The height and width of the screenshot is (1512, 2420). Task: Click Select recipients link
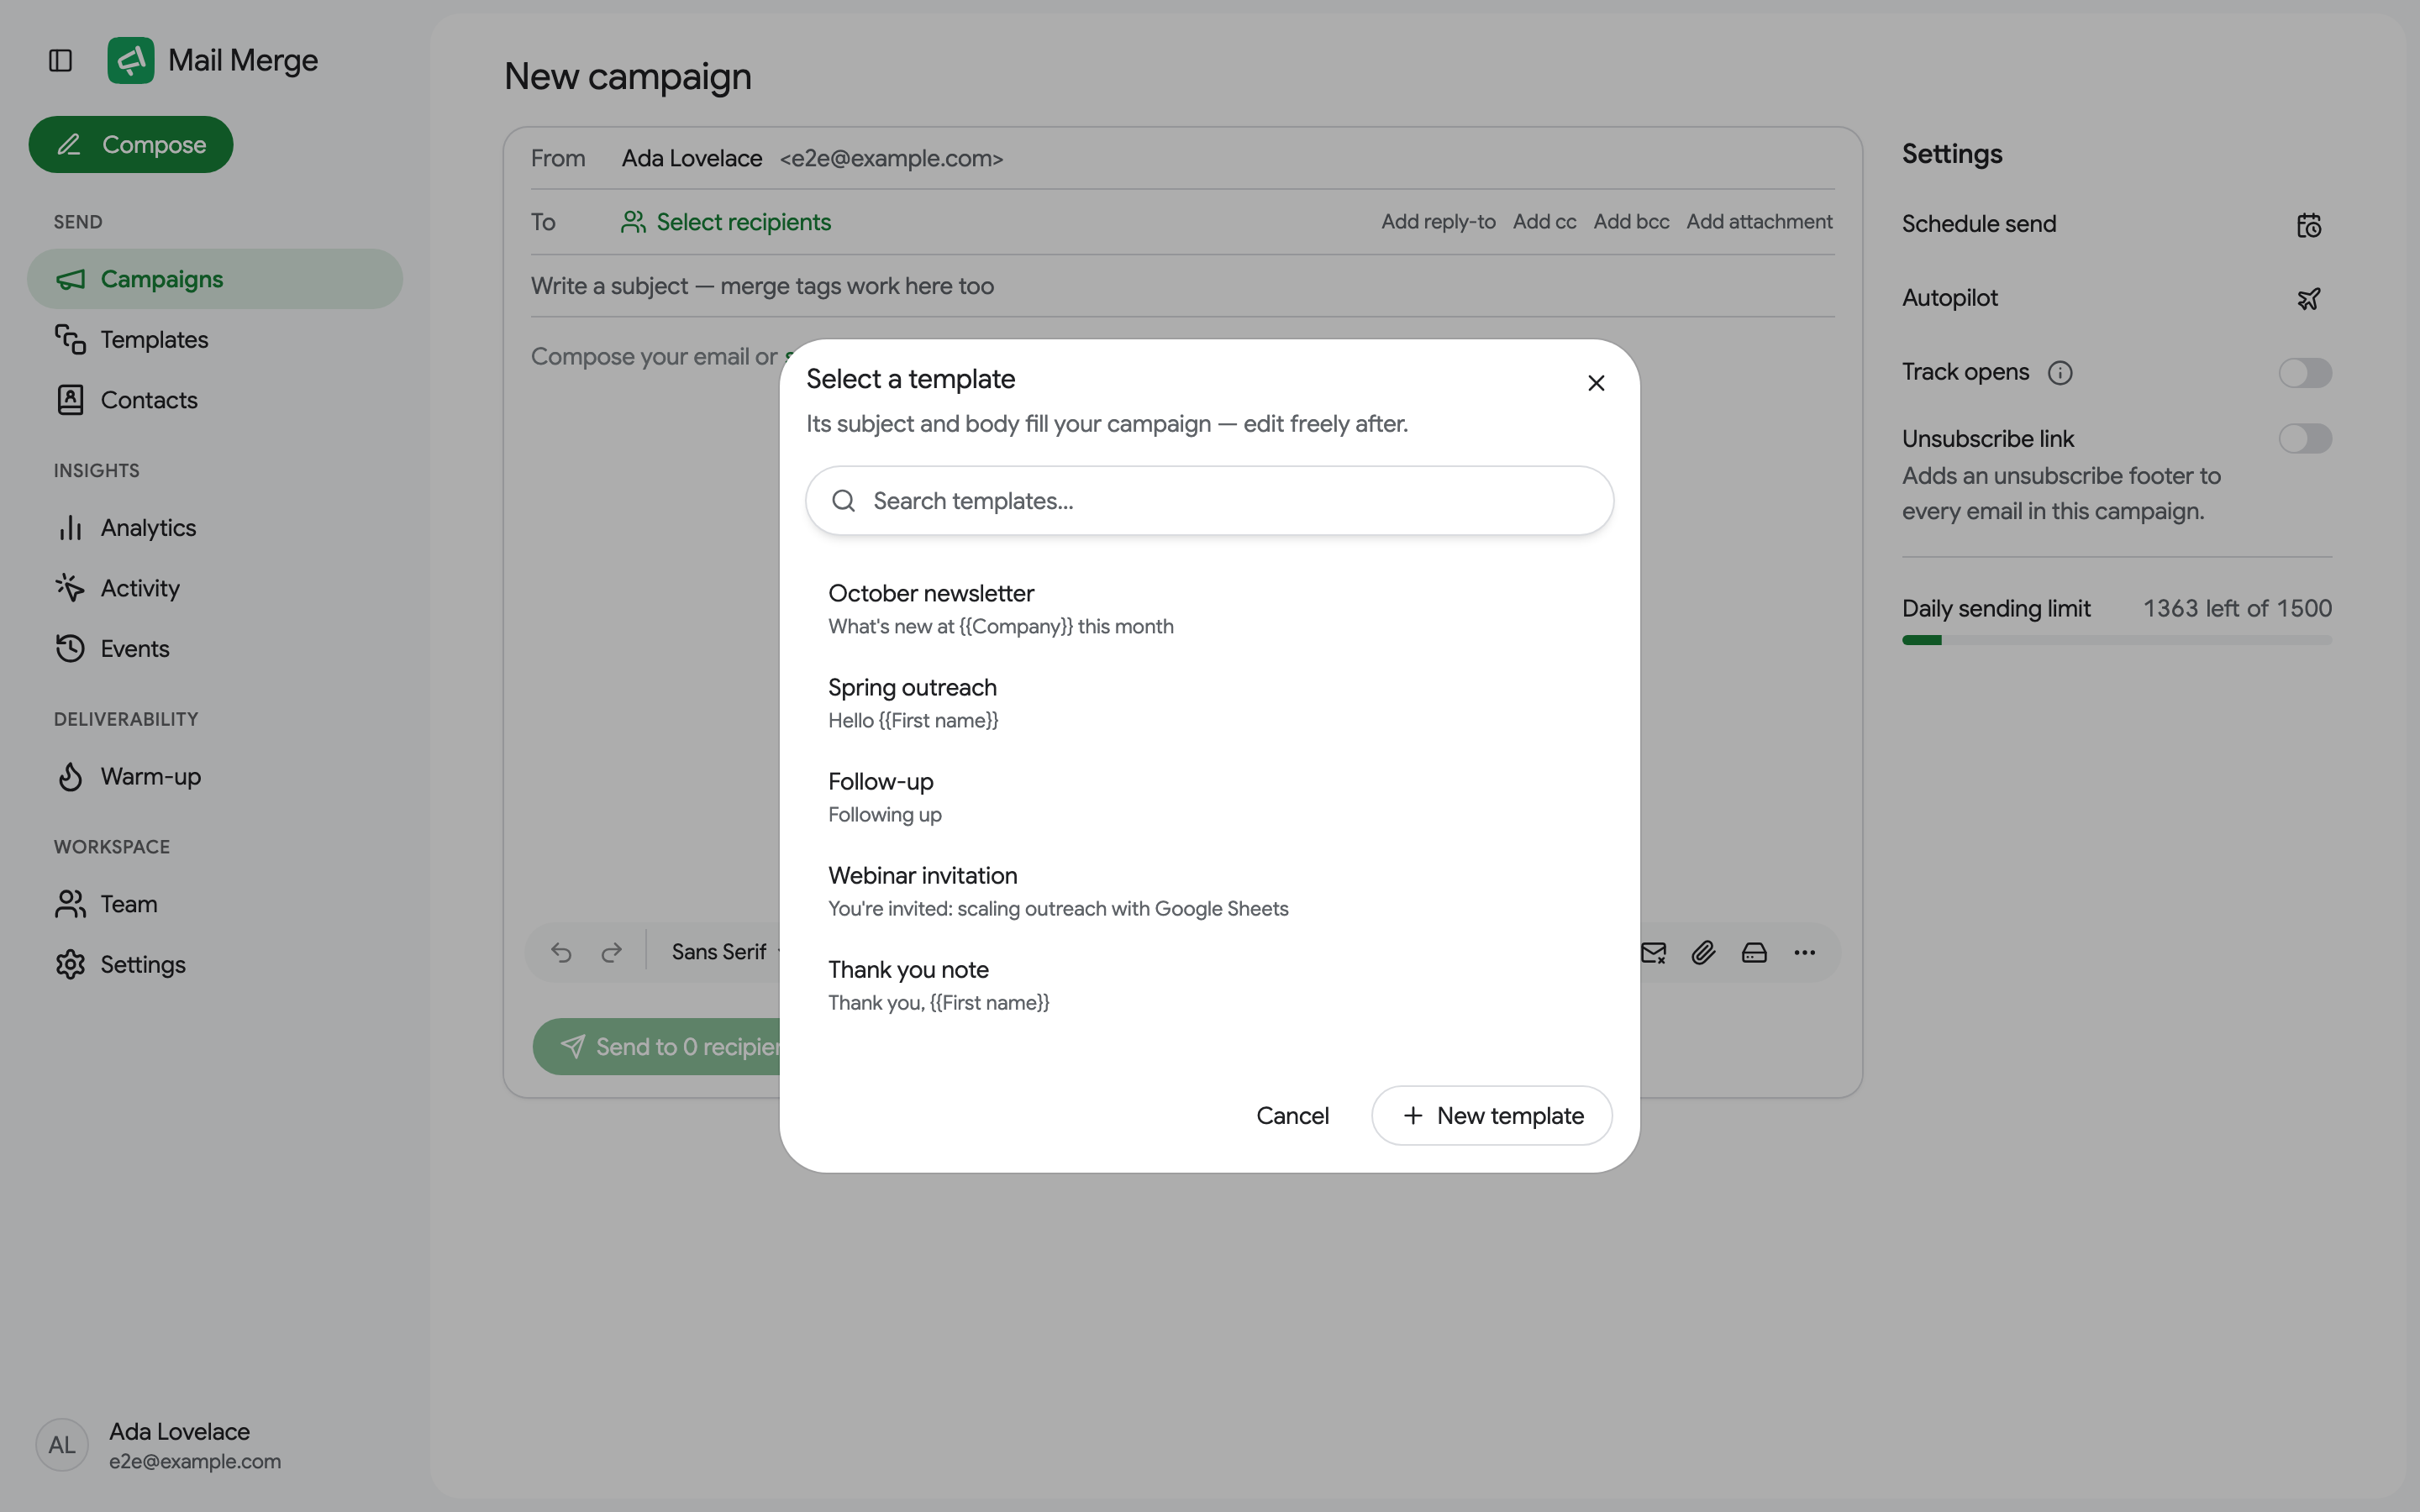click(726, 222)
